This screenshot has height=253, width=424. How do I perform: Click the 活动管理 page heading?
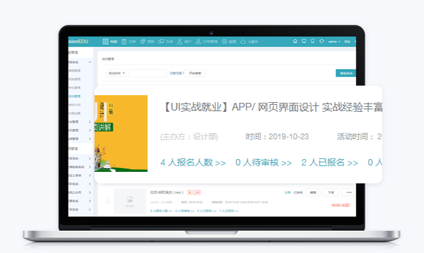click(108, 59)
